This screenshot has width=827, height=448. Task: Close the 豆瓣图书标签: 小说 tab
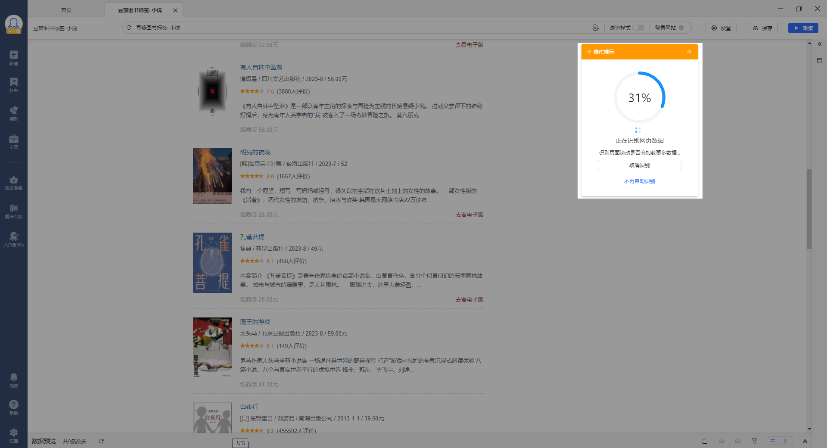[x=175, y=10]
